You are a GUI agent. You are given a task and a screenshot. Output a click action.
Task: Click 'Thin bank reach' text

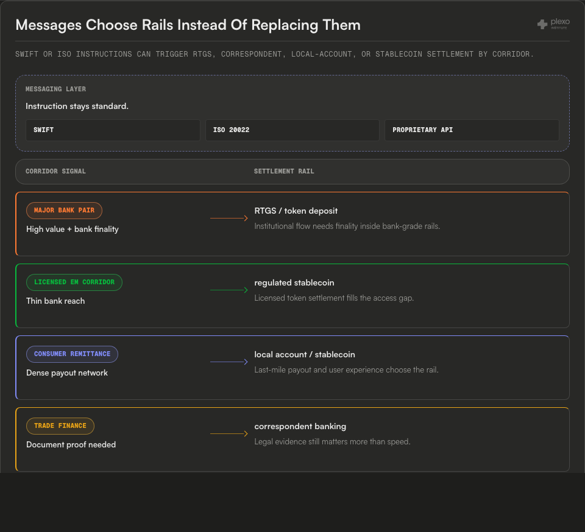tap(55, 301)
